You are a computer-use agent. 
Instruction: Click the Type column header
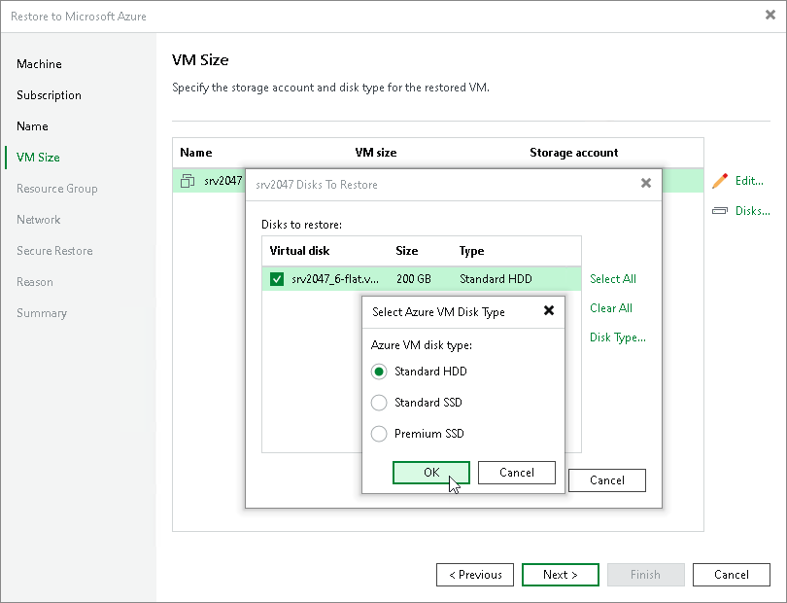click(472, 251)
